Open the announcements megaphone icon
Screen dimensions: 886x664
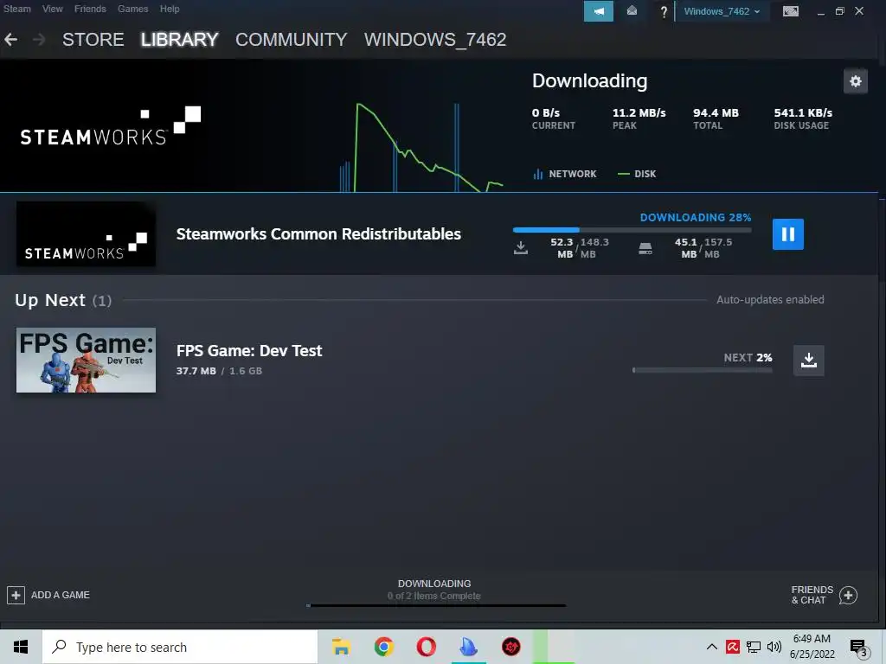599,11
